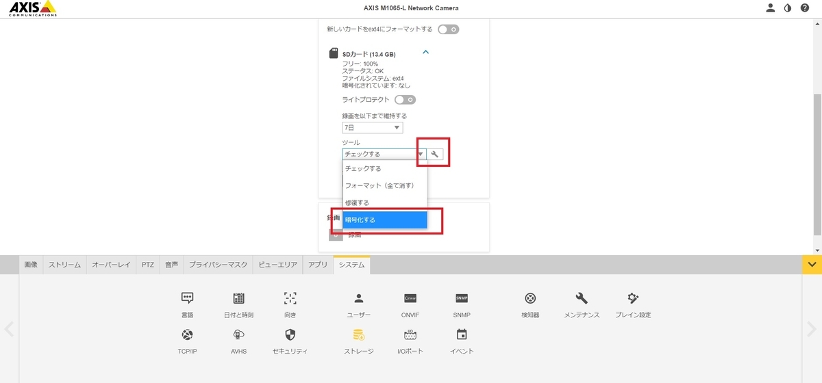Click the ステータス: OK text
This screenshot has height=383, width=822.
click(363, 71)
